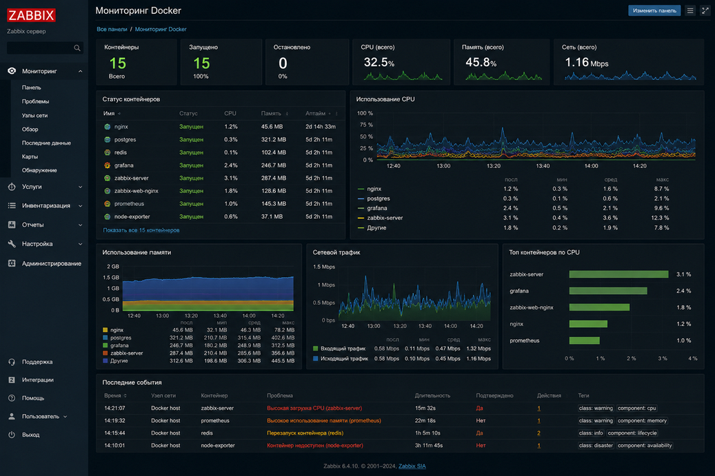Open Проблемы in the sidebar
Image resolution: width=715 pixels, height=476 pixels.
[x=36, y=101]
